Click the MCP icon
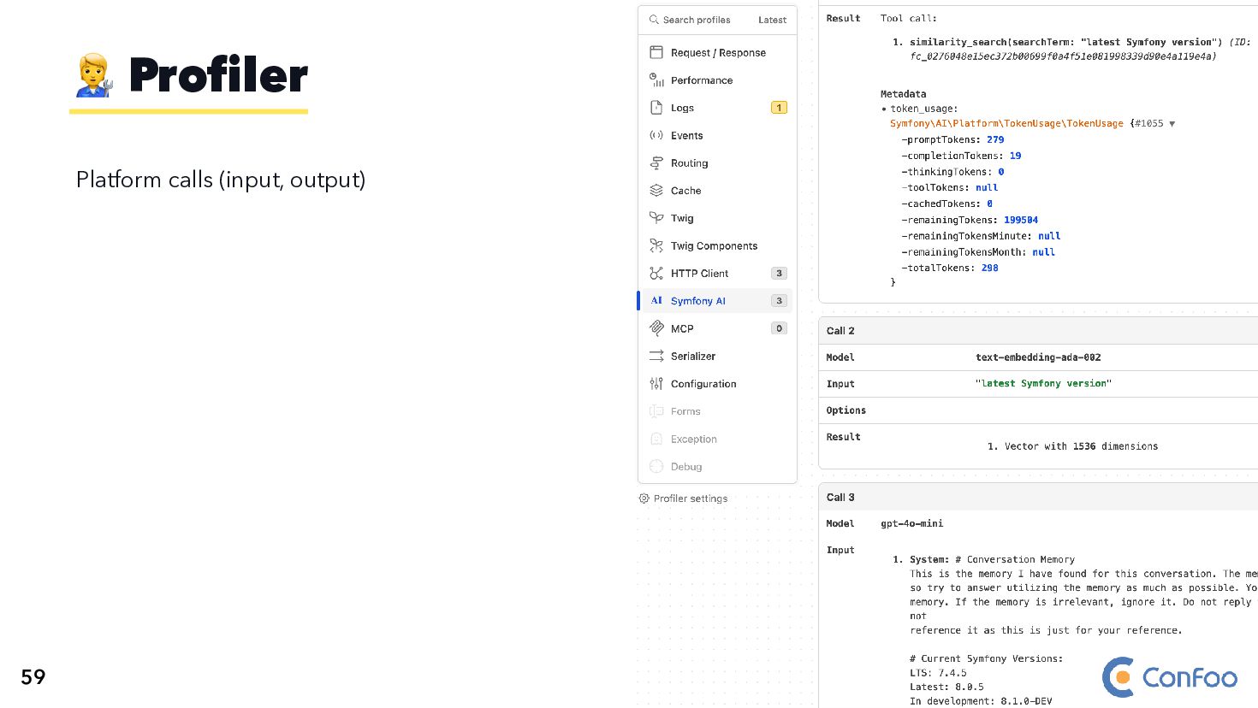This screenshot has width=1258, height=708. 656,328
